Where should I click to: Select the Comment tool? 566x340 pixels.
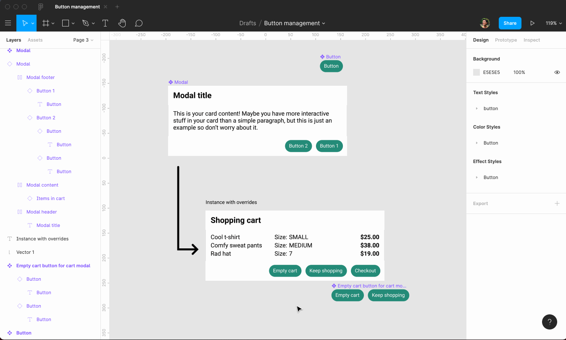click(x=139, y=23)
